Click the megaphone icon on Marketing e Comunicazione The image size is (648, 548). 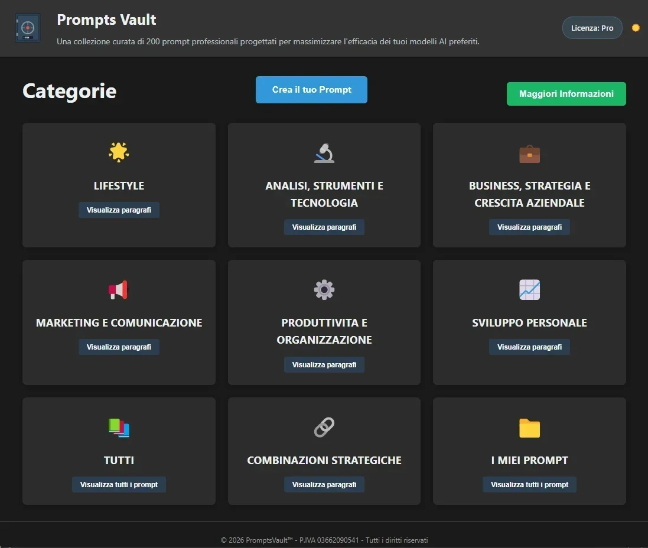(119, 289)
